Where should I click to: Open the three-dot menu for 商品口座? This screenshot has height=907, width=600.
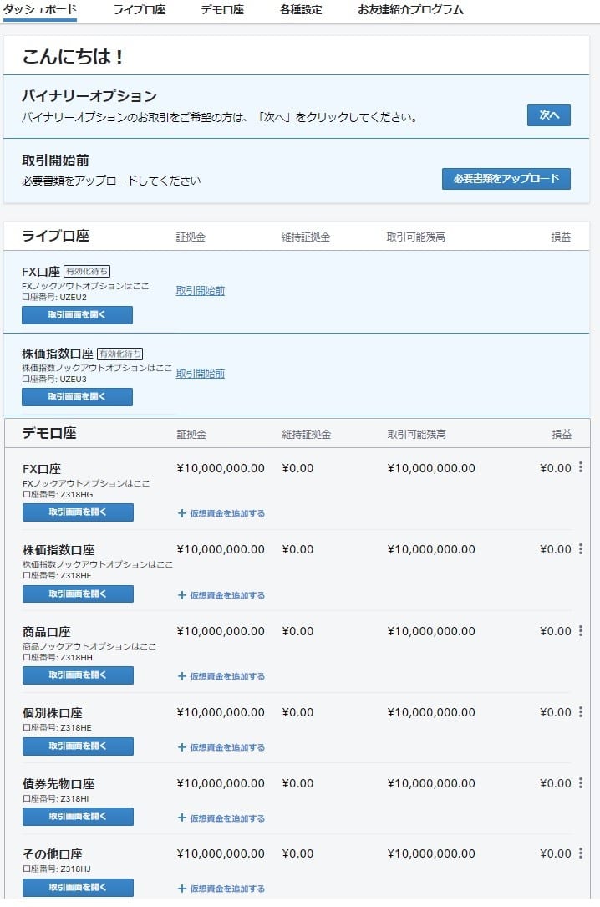[581, 631]
